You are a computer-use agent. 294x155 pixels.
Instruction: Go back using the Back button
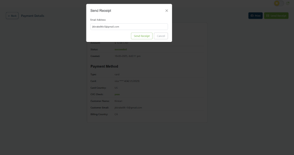pos(12,16)
